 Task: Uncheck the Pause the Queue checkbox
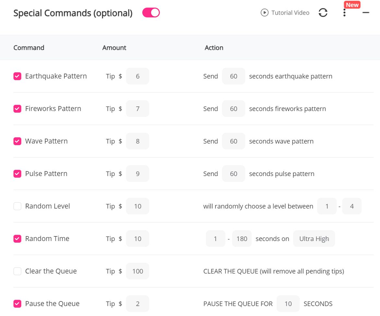(x=17, y=304)
